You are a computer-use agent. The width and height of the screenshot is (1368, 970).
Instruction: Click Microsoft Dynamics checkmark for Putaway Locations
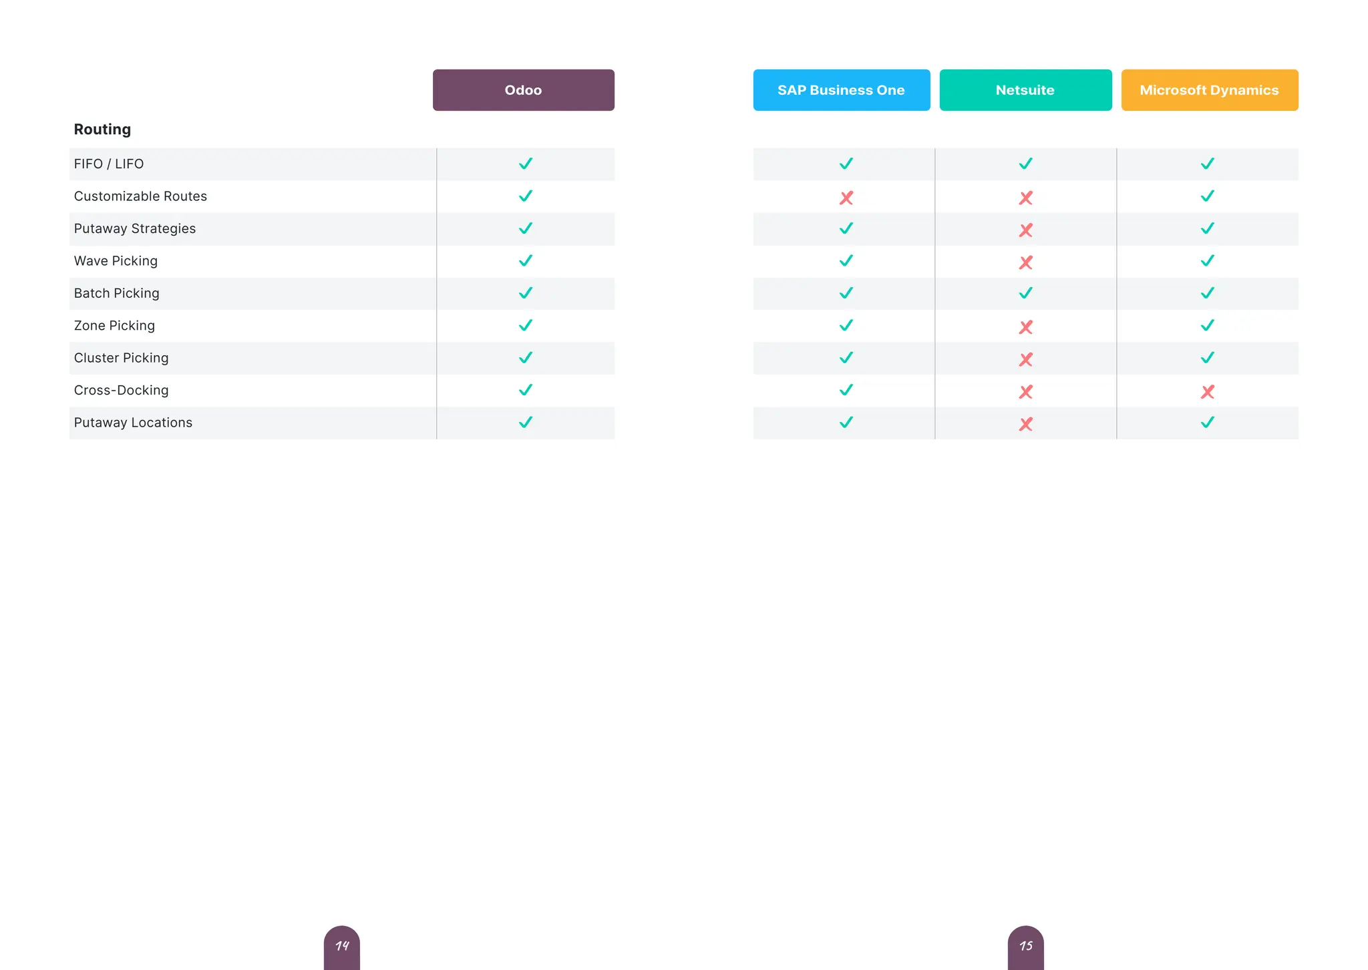point(1208,423)
